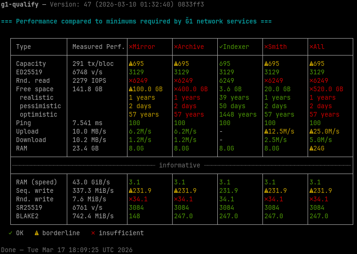This screenshot has height=254, width=357.
Task: Click the informative section divider label
Action: point(179,165)
